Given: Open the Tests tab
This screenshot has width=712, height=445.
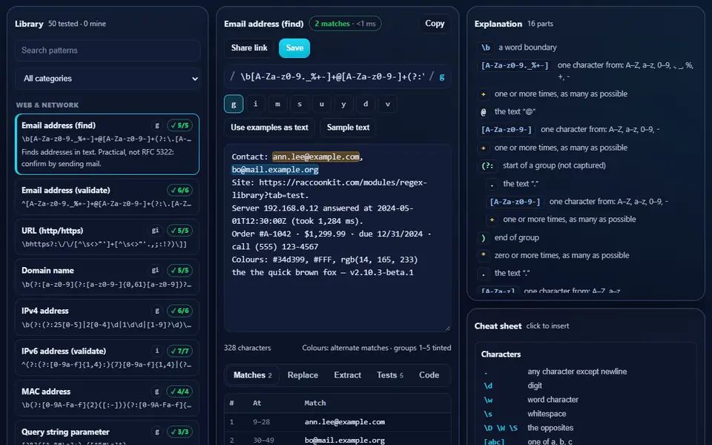Looking at the screenshot, I should pos(389,375).
